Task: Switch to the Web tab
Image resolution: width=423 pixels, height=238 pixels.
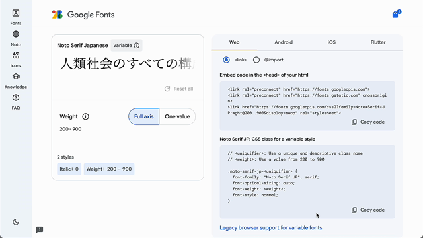Action: tap(234, 42)
